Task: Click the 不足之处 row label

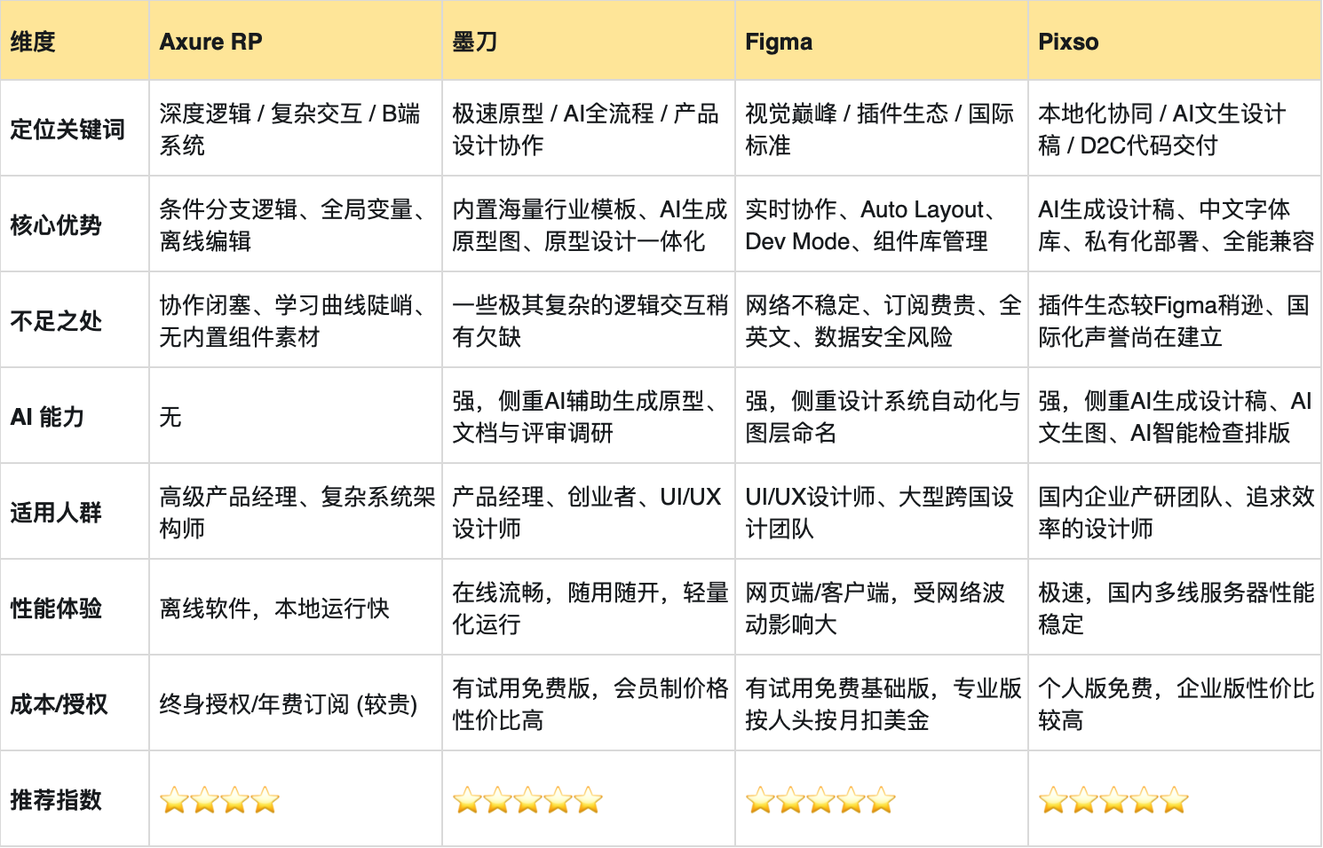Action: (x=75, y=320)
